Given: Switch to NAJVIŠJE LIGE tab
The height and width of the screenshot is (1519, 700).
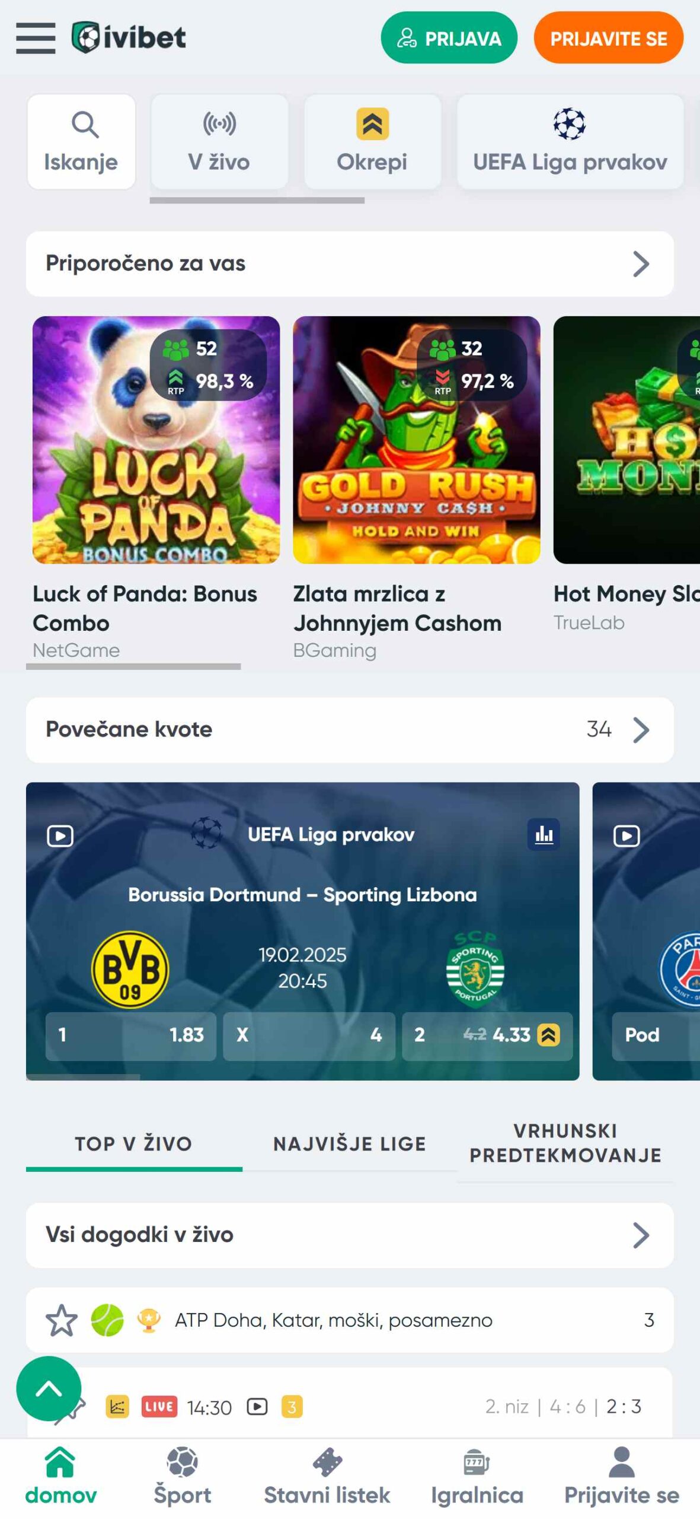Looking at the screenshot, I should click(x=350, y=1143).
